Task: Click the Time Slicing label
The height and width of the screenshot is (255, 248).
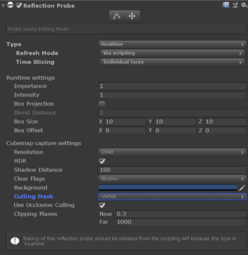Action: pyautogui.click(x=35, y=62)
